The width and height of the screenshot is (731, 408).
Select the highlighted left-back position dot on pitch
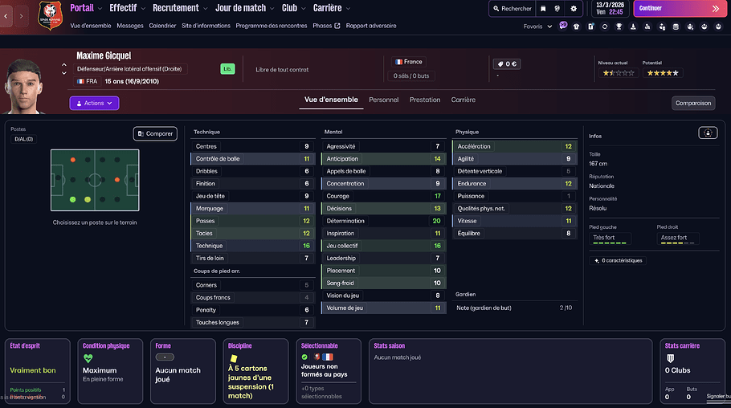pos(73,199)
